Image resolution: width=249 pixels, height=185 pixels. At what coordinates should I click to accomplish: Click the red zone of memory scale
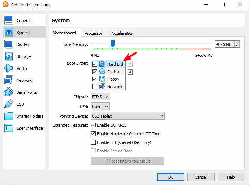coord(206,49)
